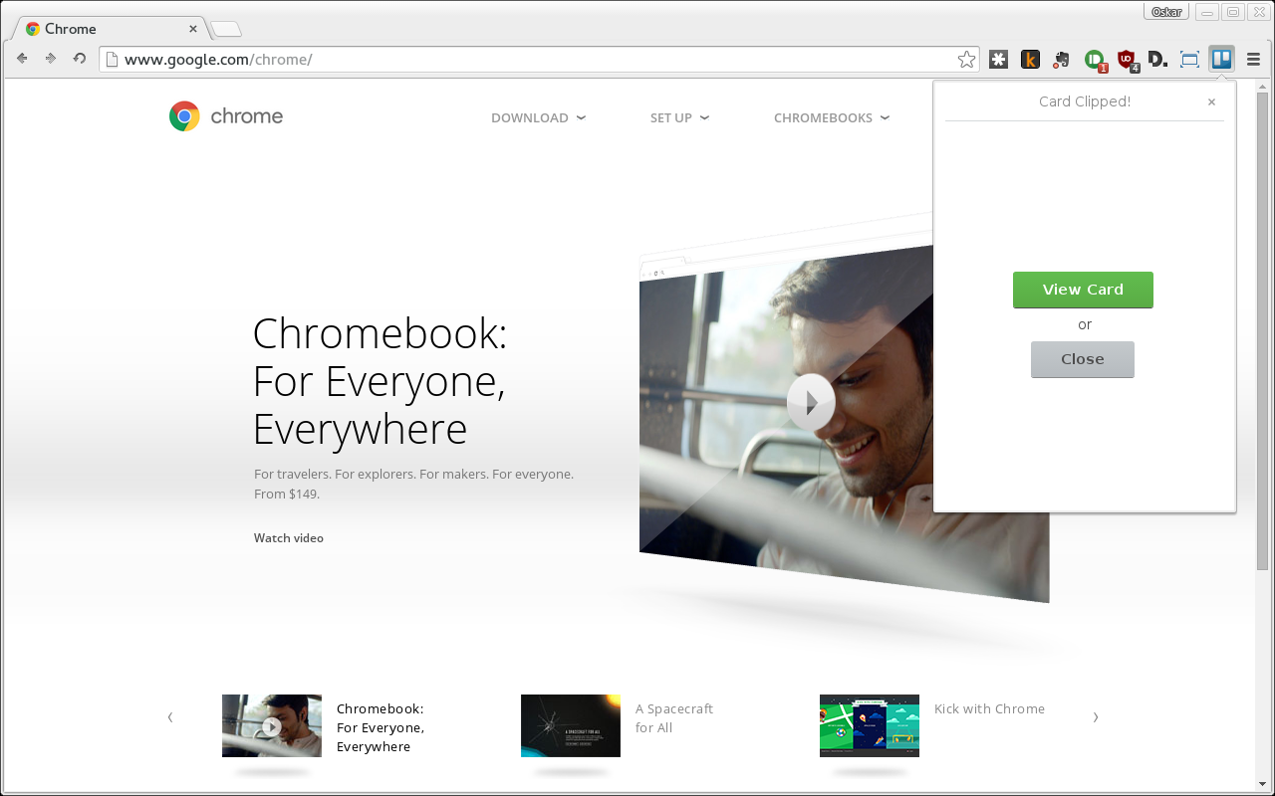The height and width of the screenshot is (796, 1275).
Task: Click the 'A Spacecraft for All' caption
Action: coord(674,718)
